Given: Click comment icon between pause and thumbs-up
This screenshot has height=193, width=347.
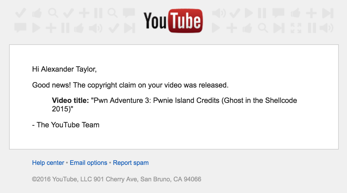Looking at the screenshot, I should point(278,13).
